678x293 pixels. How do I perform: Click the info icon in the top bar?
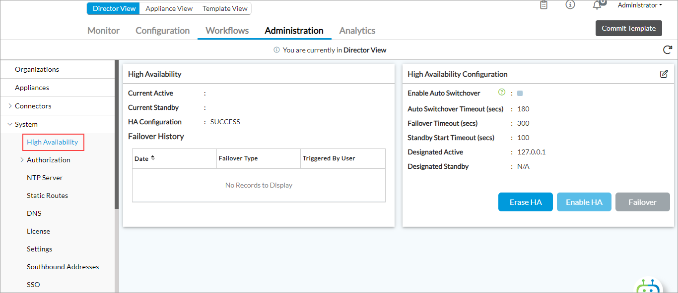[x=570, y=5]
